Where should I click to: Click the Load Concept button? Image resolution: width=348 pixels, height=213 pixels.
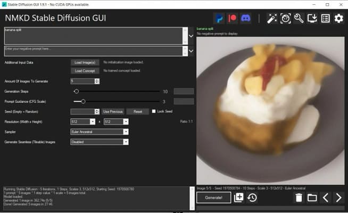pyautogui.click(x=85, y=71)
